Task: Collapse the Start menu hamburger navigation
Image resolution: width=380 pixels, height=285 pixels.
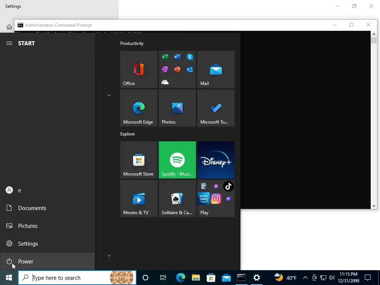Action: tap(9, 43)
